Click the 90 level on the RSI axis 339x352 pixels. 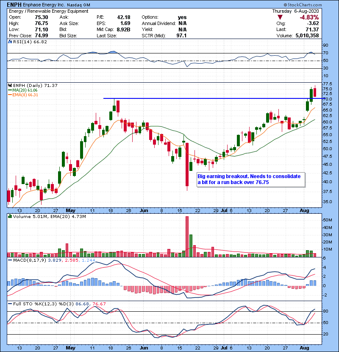click(325, 45)
